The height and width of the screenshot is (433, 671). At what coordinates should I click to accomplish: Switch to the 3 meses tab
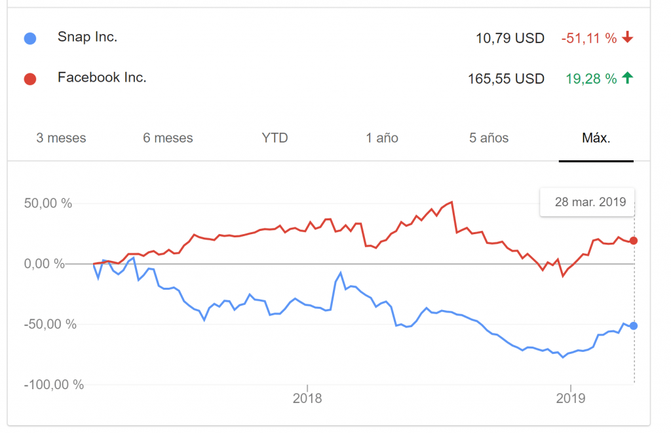61,138
